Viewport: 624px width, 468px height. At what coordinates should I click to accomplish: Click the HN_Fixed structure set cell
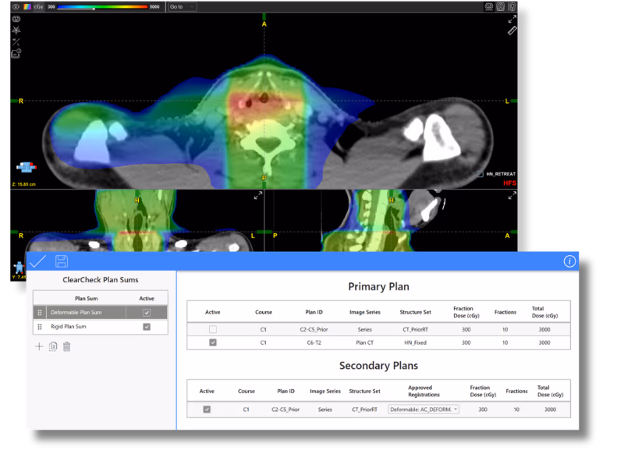[x=416, y=342]
